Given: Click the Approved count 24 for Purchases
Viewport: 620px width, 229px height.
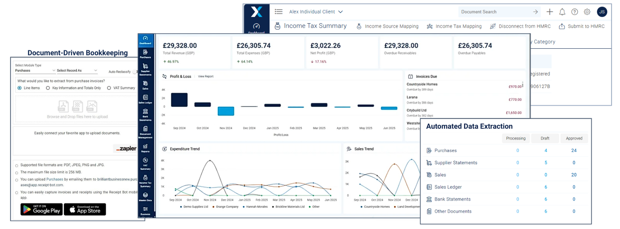Looking at the screenshot, I should [574, 150].
